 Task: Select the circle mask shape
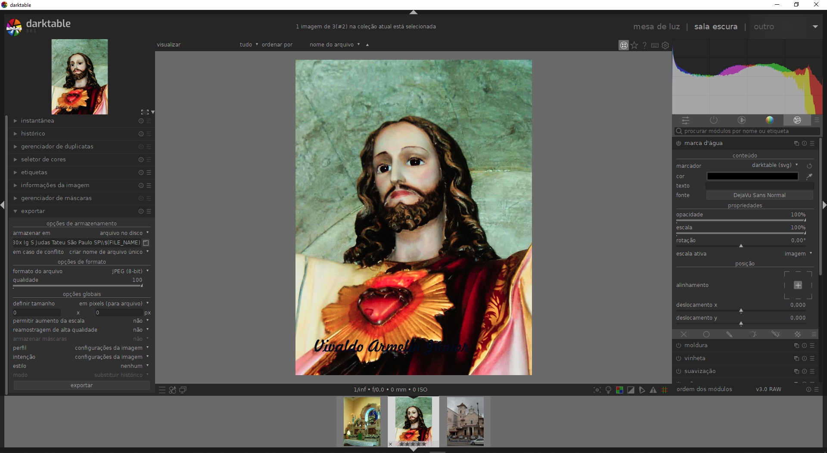click(x=706, y=334)
